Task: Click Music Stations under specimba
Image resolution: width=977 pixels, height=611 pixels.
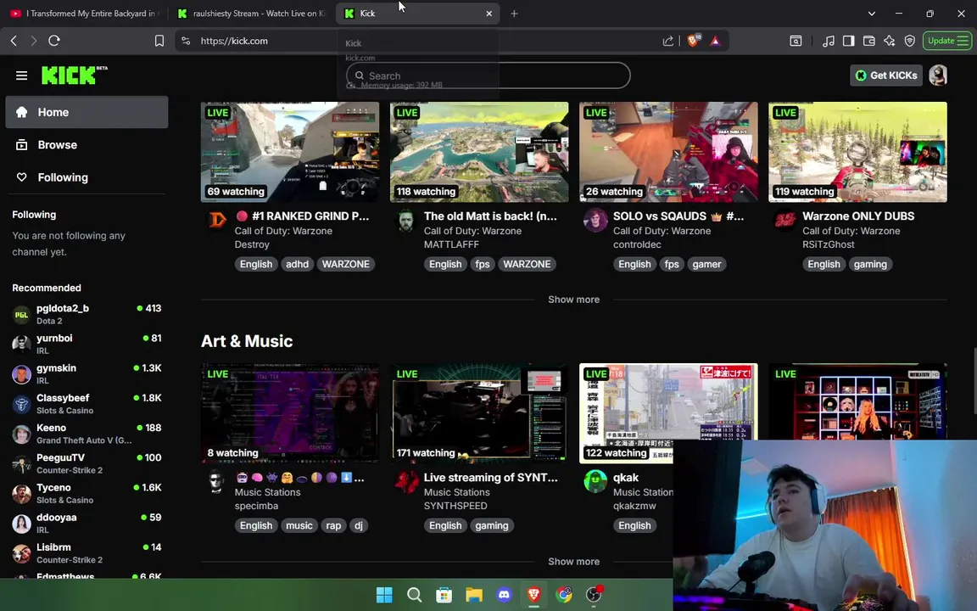Action: (x=267, y=492)
